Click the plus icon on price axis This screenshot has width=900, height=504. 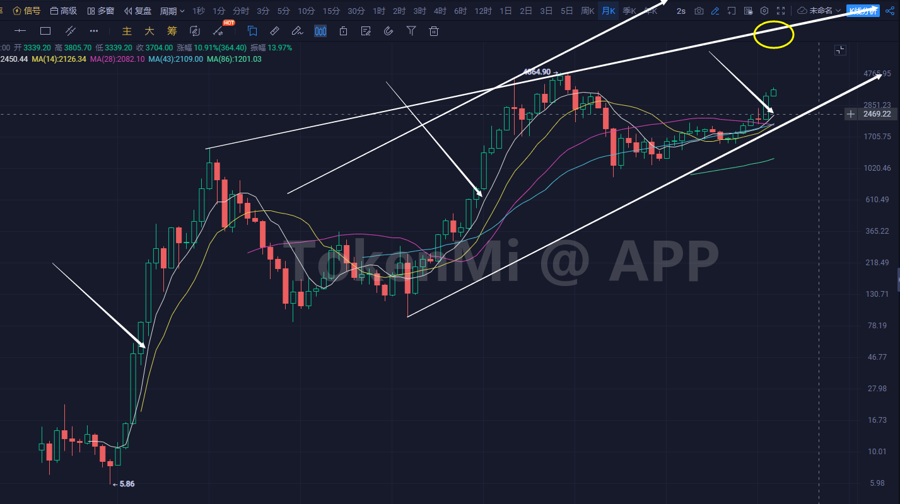(851, 114)
